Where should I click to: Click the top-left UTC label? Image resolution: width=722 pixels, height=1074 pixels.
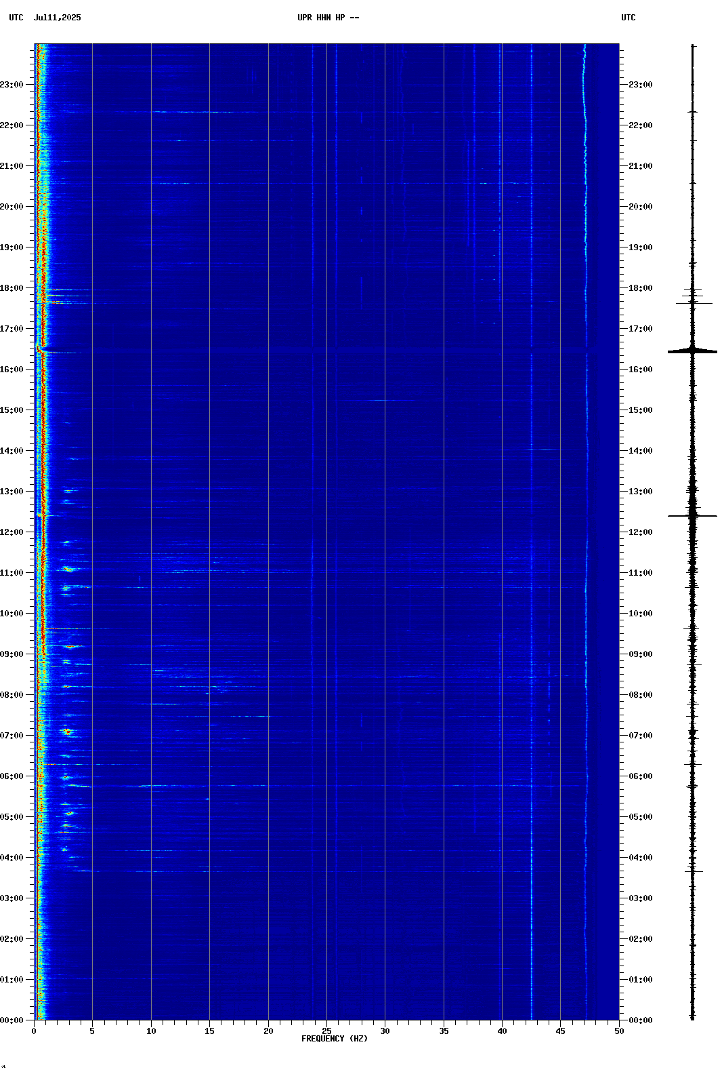pyautogui.click(x=16, y=18)
